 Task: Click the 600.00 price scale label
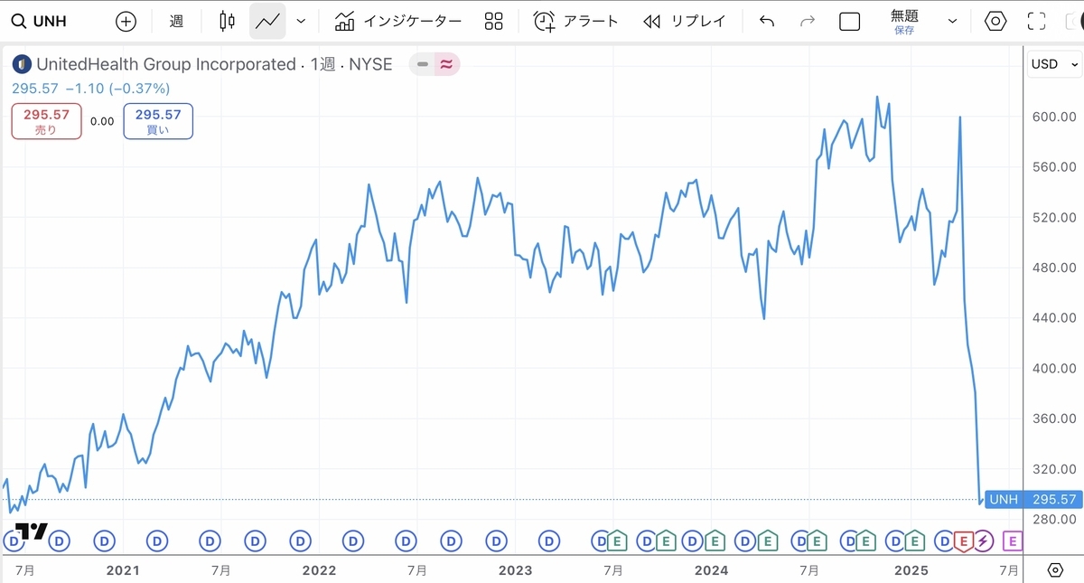[x=1053, y=117]
